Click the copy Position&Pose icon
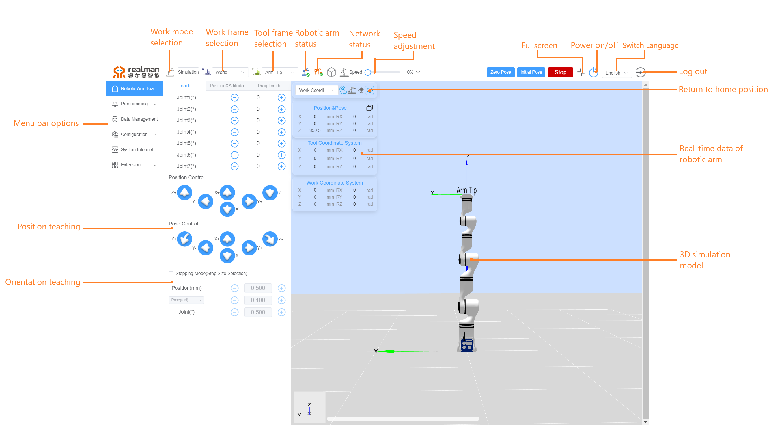Screen dimensions: 769x425 tap(370, 106)
